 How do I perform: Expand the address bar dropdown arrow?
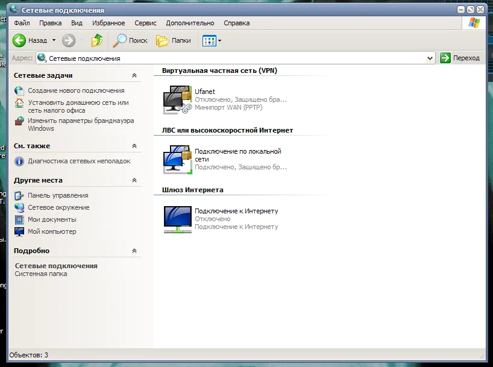[x=430, y=58]
